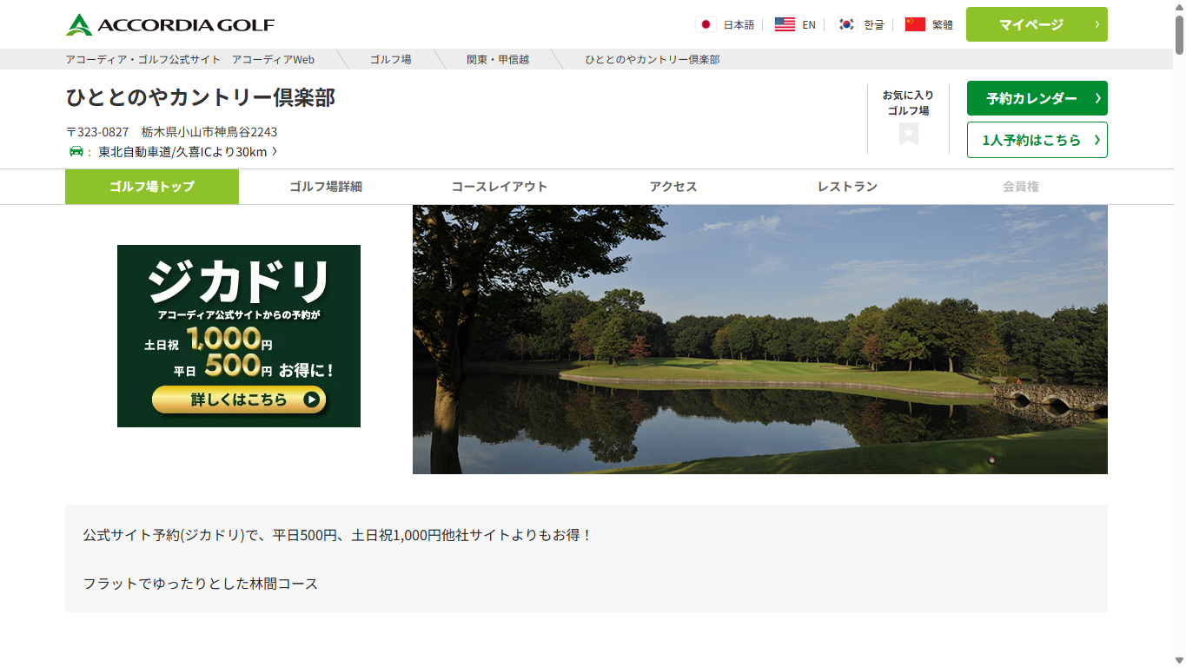Select the Korean flag icon
1186x667 pixels.
click(846, 24)
